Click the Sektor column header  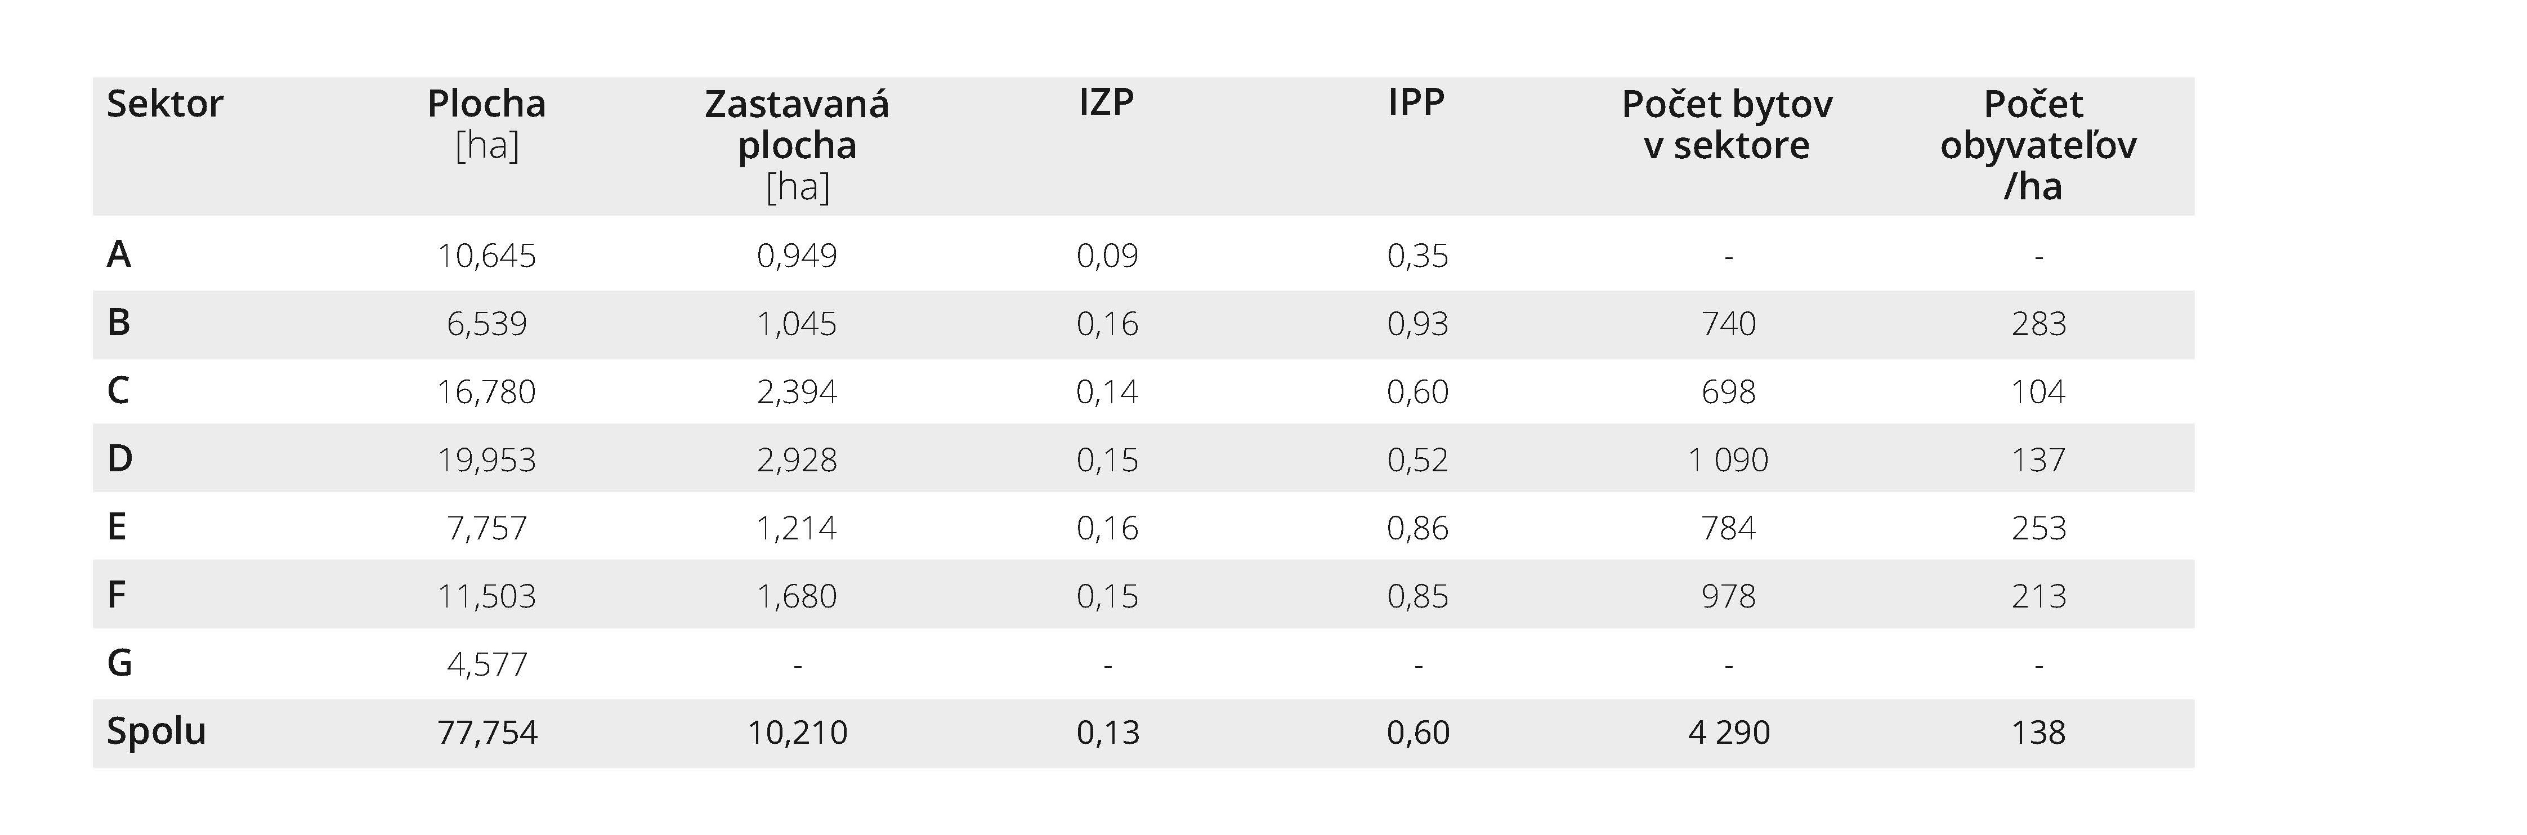click(x=165, y=104)
